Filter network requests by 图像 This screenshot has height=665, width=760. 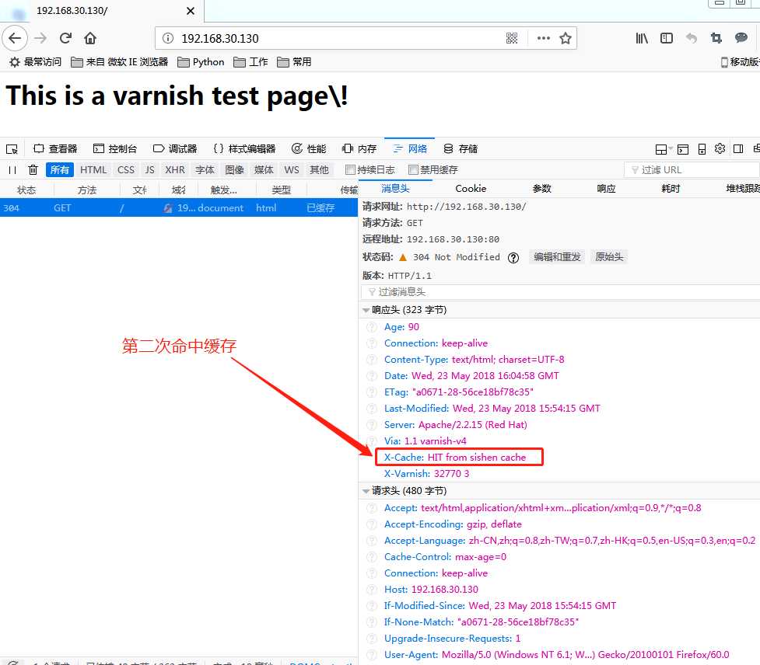[x=234, y=170]
